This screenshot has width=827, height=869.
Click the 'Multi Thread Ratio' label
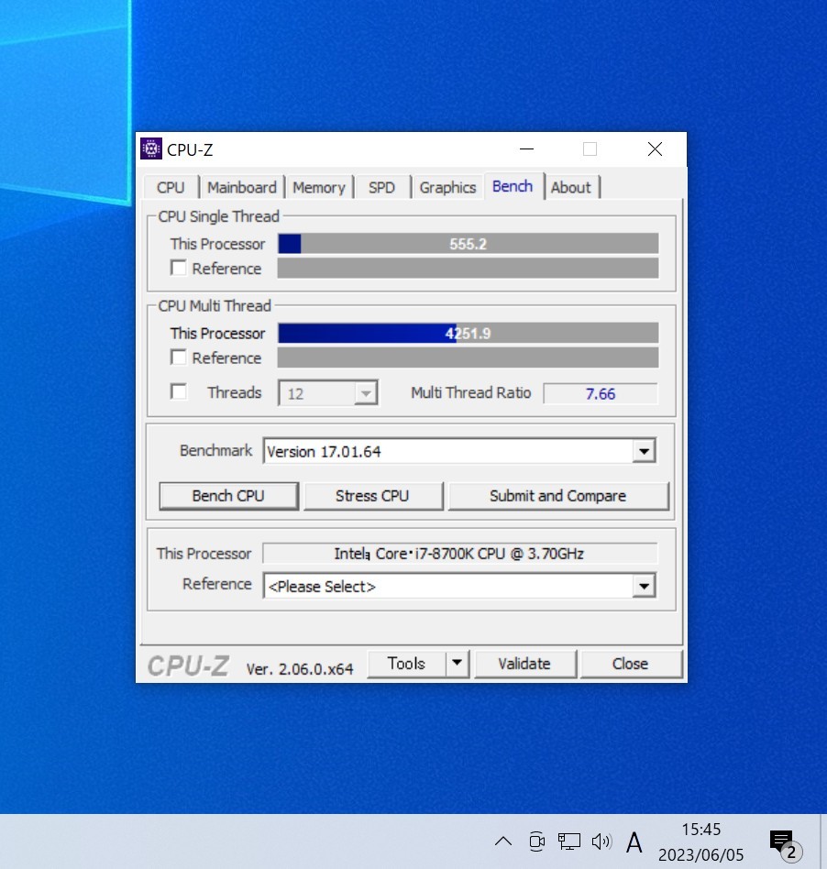coord(470,392)
